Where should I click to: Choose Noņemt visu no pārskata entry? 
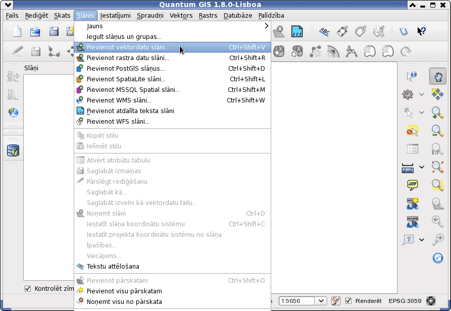[x=173, y=302]
